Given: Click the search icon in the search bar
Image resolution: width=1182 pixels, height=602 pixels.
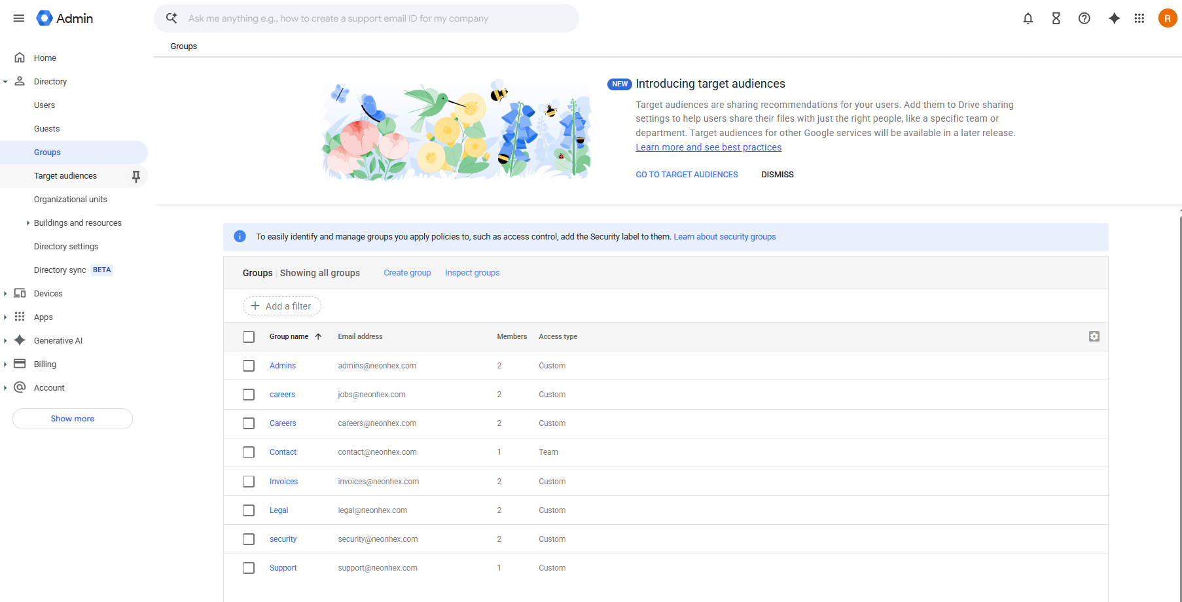Looking at the screenshot, I should (171, 18).
